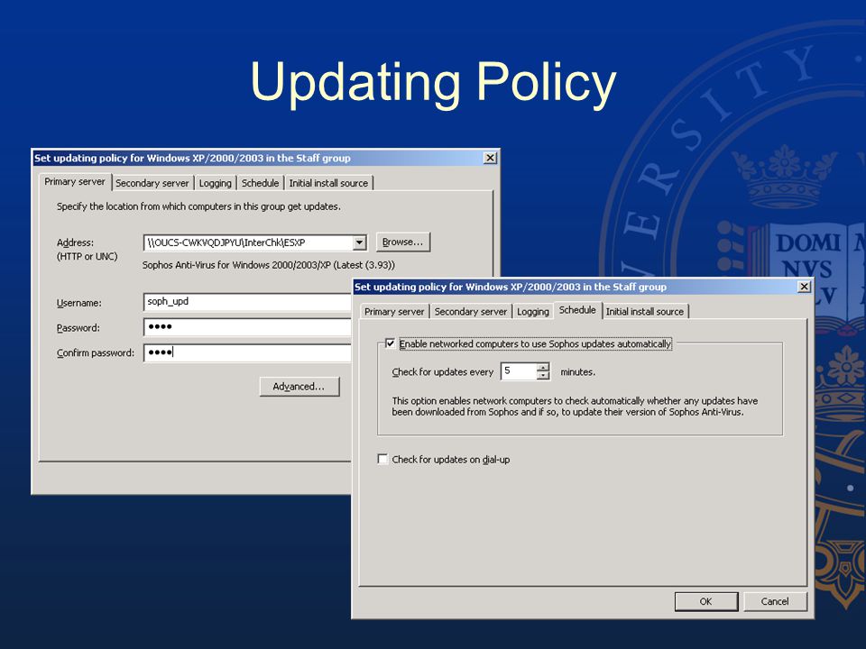Click the 'Updating Policy' slide title
Image resolution: width=866 pixels, height=649 pixels.
433,83
